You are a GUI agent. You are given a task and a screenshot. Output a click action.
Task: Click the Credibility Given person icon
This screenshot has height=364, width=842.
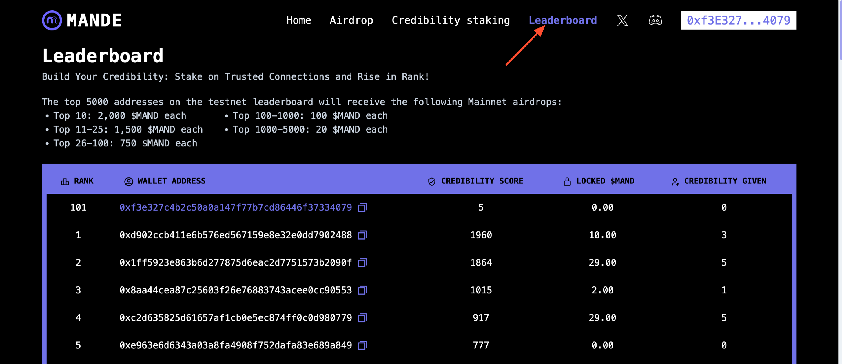coord(675,181)
